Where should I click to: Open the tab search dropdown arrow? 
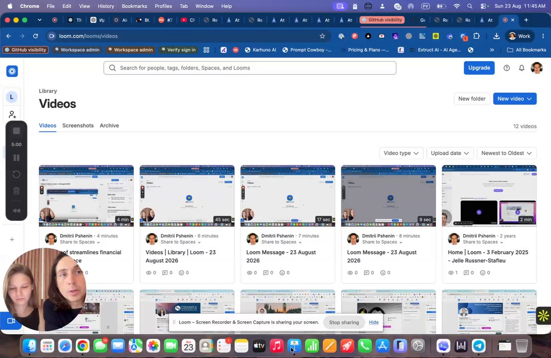point(40,20)
